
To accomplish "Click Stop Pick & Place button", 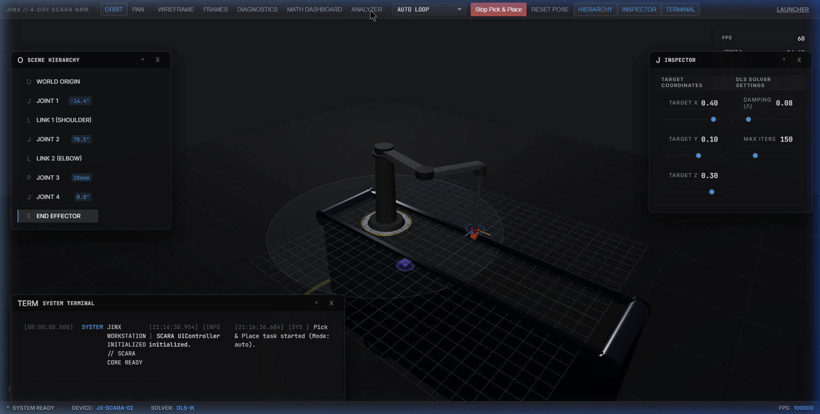I will click(x=499, y=10).
